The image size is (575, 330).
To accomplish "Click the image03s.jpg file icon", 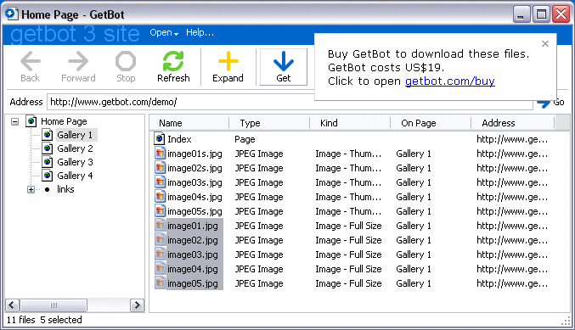I will coord(160,182).
